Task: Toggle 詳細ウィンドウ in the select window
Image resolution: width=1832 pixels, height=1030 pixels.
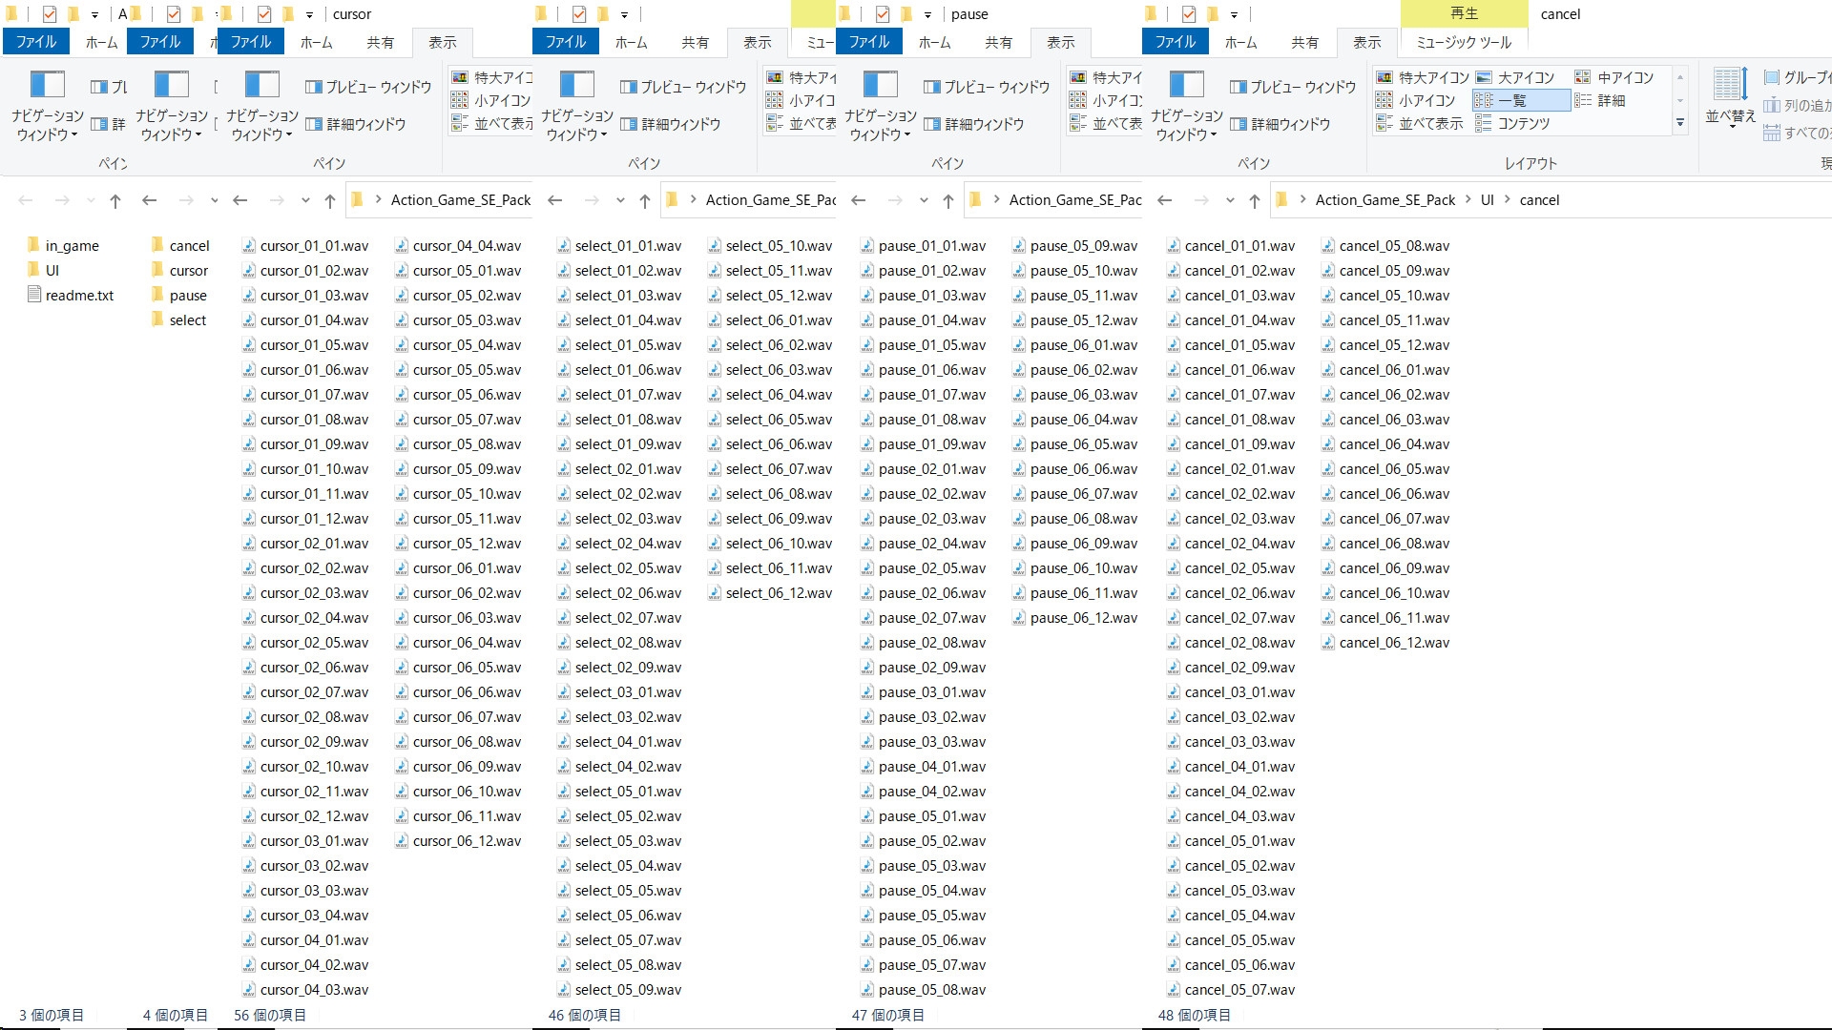Action: pos(671,124)
